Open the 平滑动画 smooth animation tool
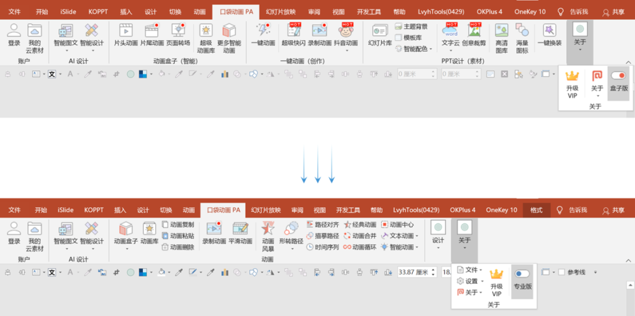This screenshot has height=316, width=635. click(x=240, y=234)
